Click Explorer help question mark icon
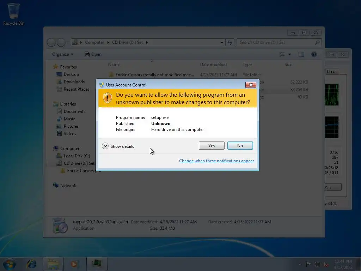361x271 pixels. (x=314, y=54)
